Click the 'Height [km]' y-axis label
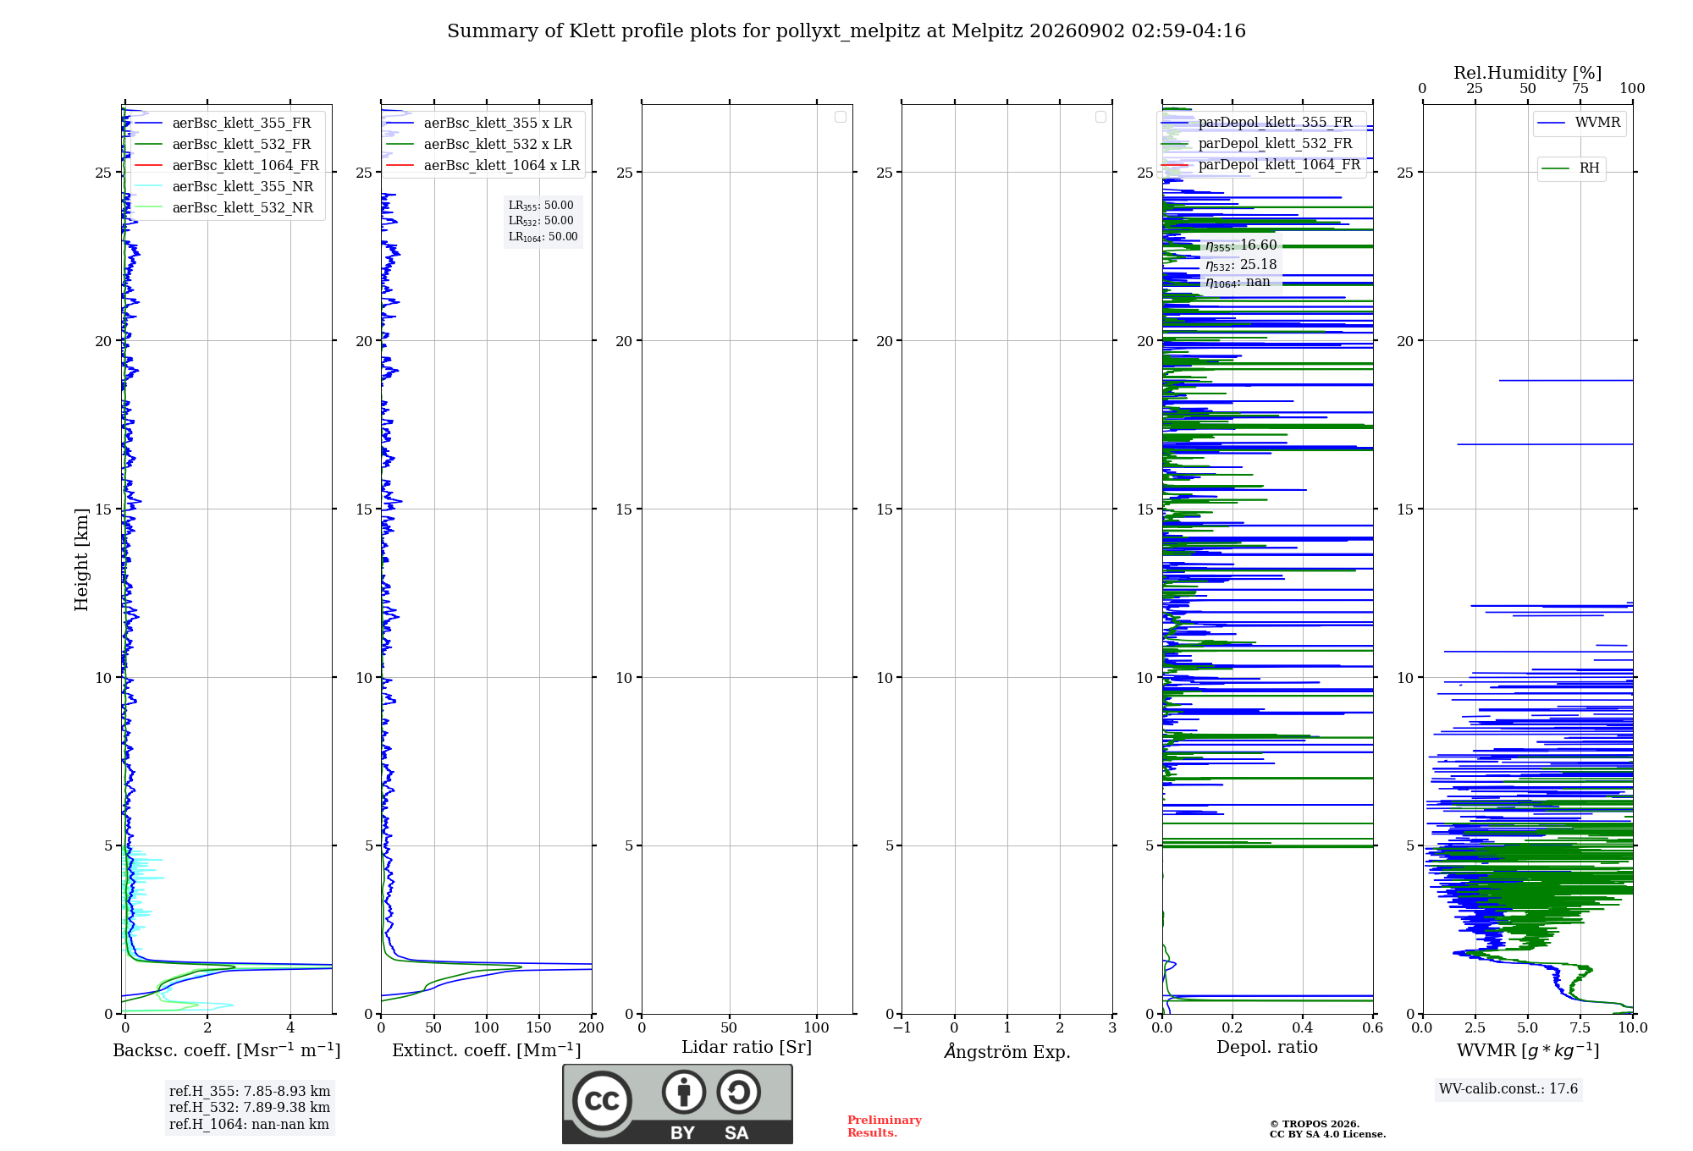This screenshot has width=1693, height=1151. point(81,559)
